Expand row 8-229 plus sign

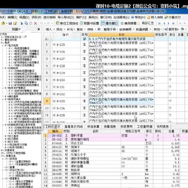click(54, 73)
